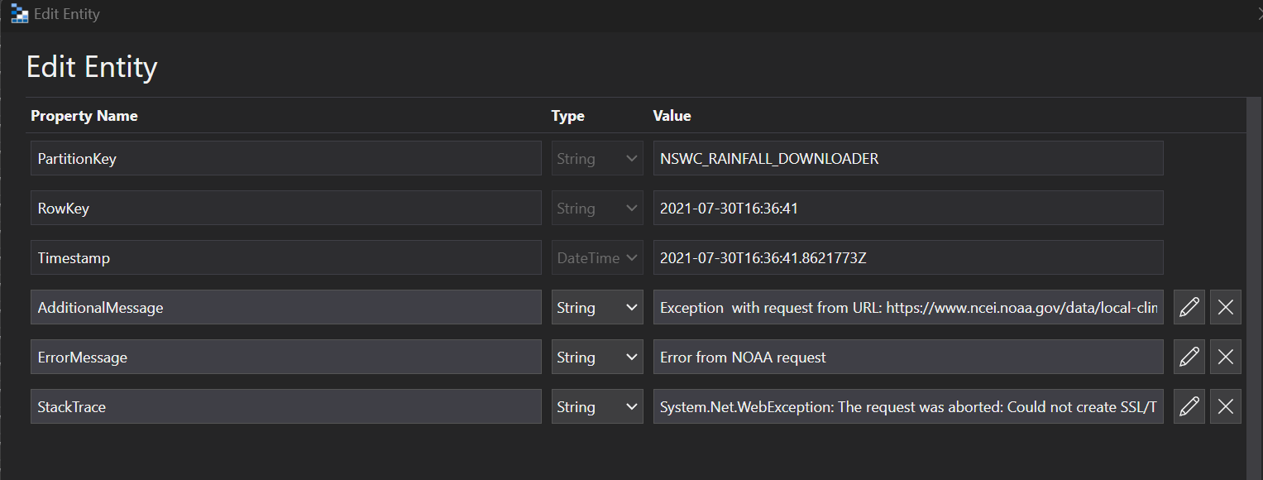Click the Timestamp value field

[x=908, y=257]
